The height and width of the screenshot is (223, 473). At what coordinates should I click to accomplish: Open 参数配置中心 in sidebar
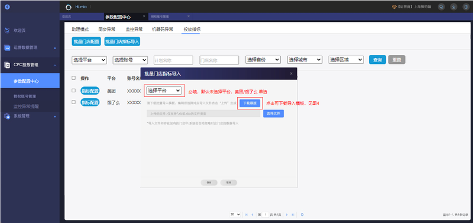[30, 81]
